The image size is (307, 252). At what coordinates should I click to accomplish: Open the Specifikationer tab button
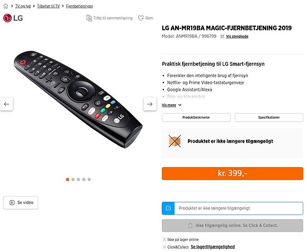[269, 117]
